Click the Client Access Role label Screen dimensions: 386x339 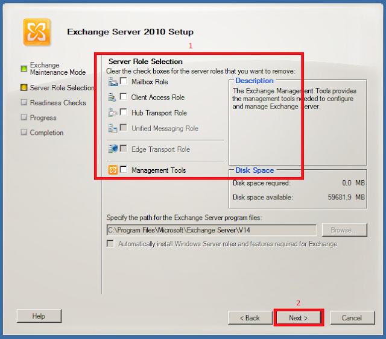point(158,98)
